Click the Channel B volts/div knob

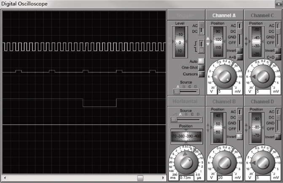click(x=224, y=162)
